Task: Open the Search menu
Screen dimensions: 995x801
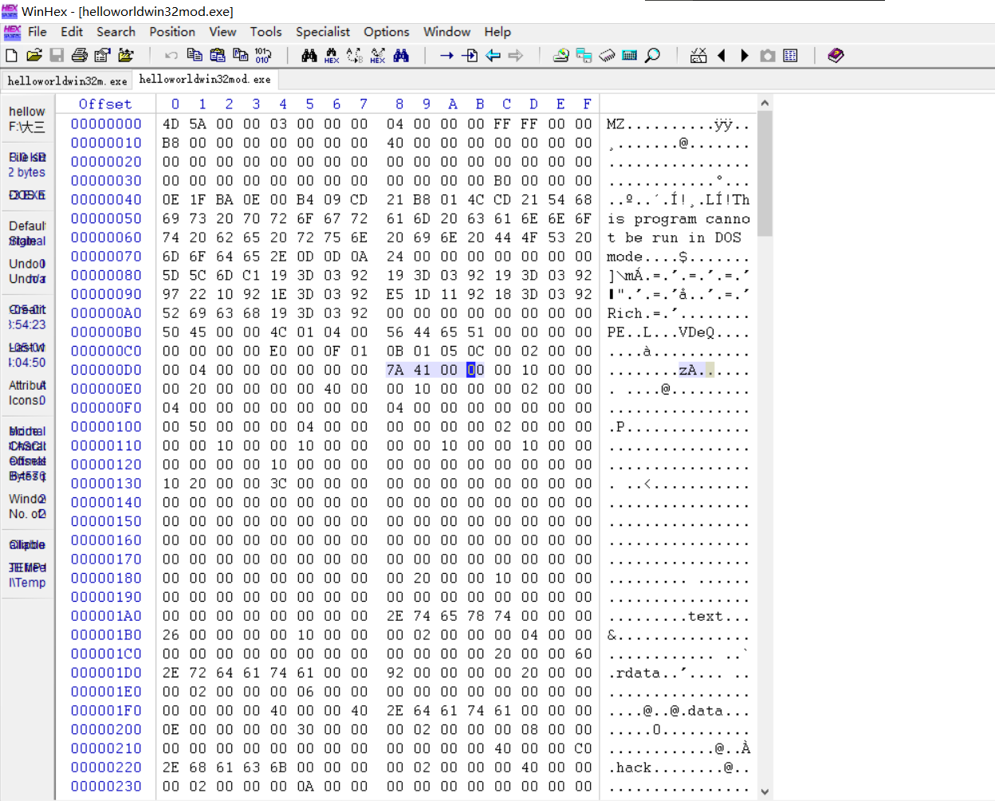Action: (116, 32)
